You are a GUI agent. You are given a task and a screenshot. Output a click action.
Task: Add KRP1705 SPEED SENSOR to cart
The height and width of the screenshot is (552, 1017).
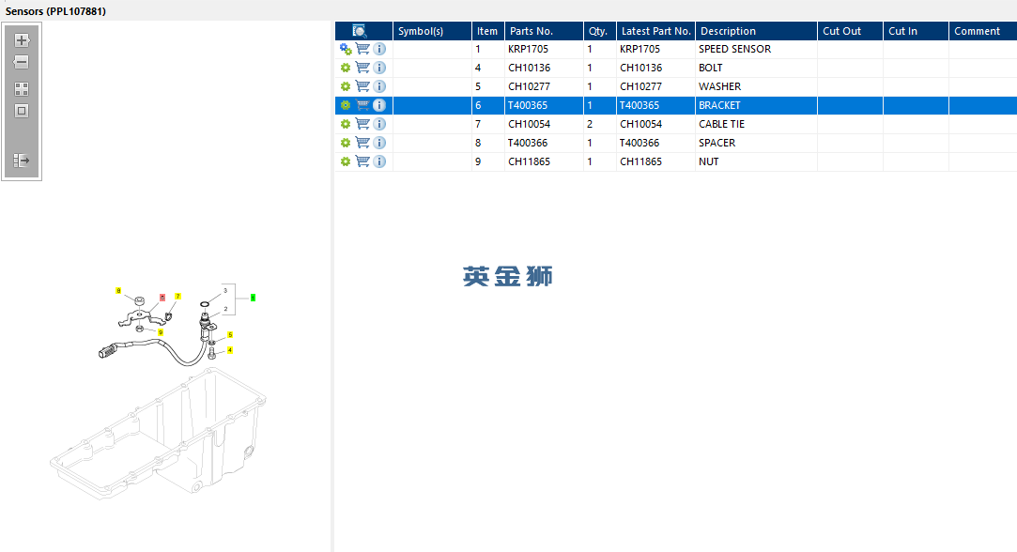pyautogui.click(x=362, y=49)
